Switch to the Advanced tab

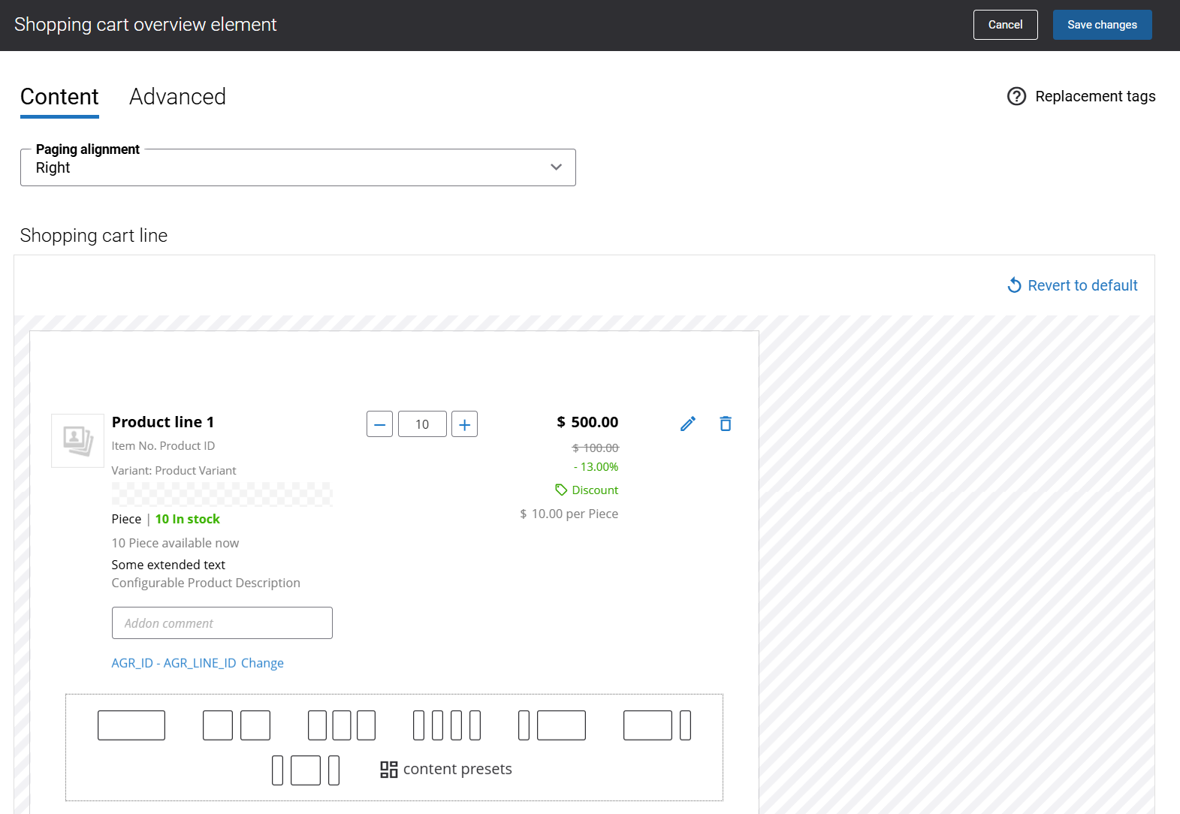tap(177, 97)
